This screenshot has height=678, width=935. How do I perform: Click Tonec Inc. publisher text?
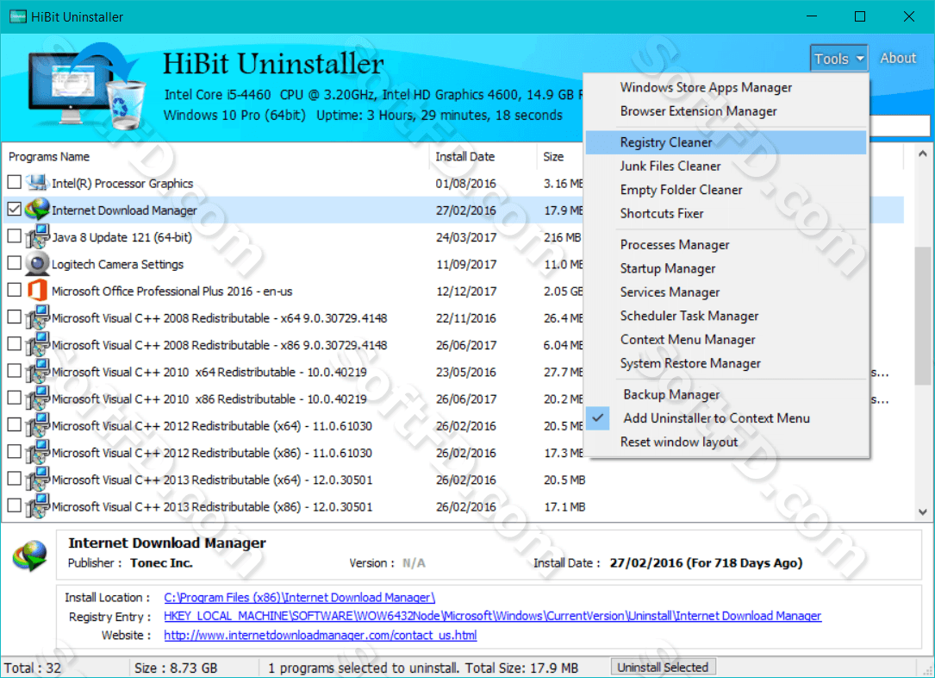coord(162,562)
